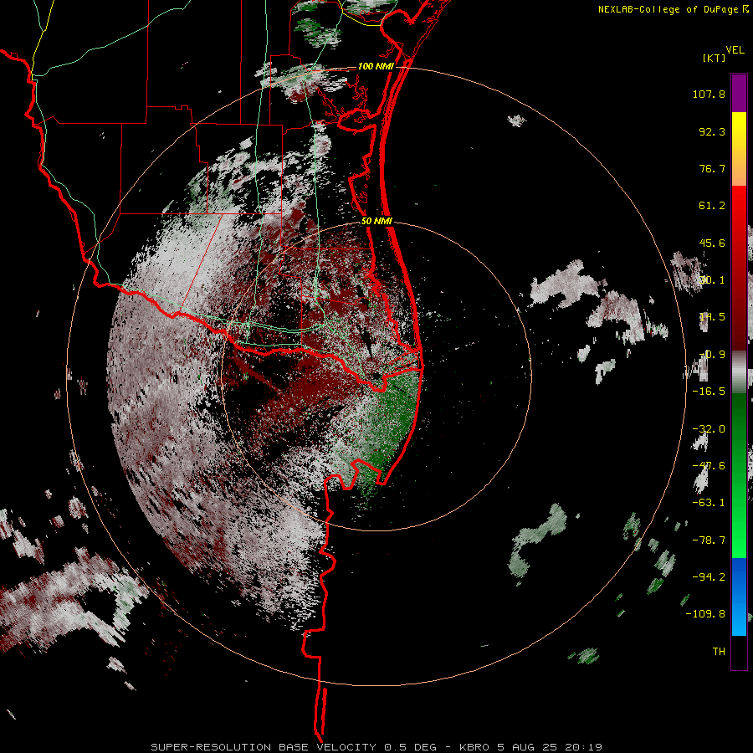The height and width of the screenshot is (753, 753).
Task: Click the gray near-zero segment of color bar
Action: pyautogui.click(x=739, y=372)
